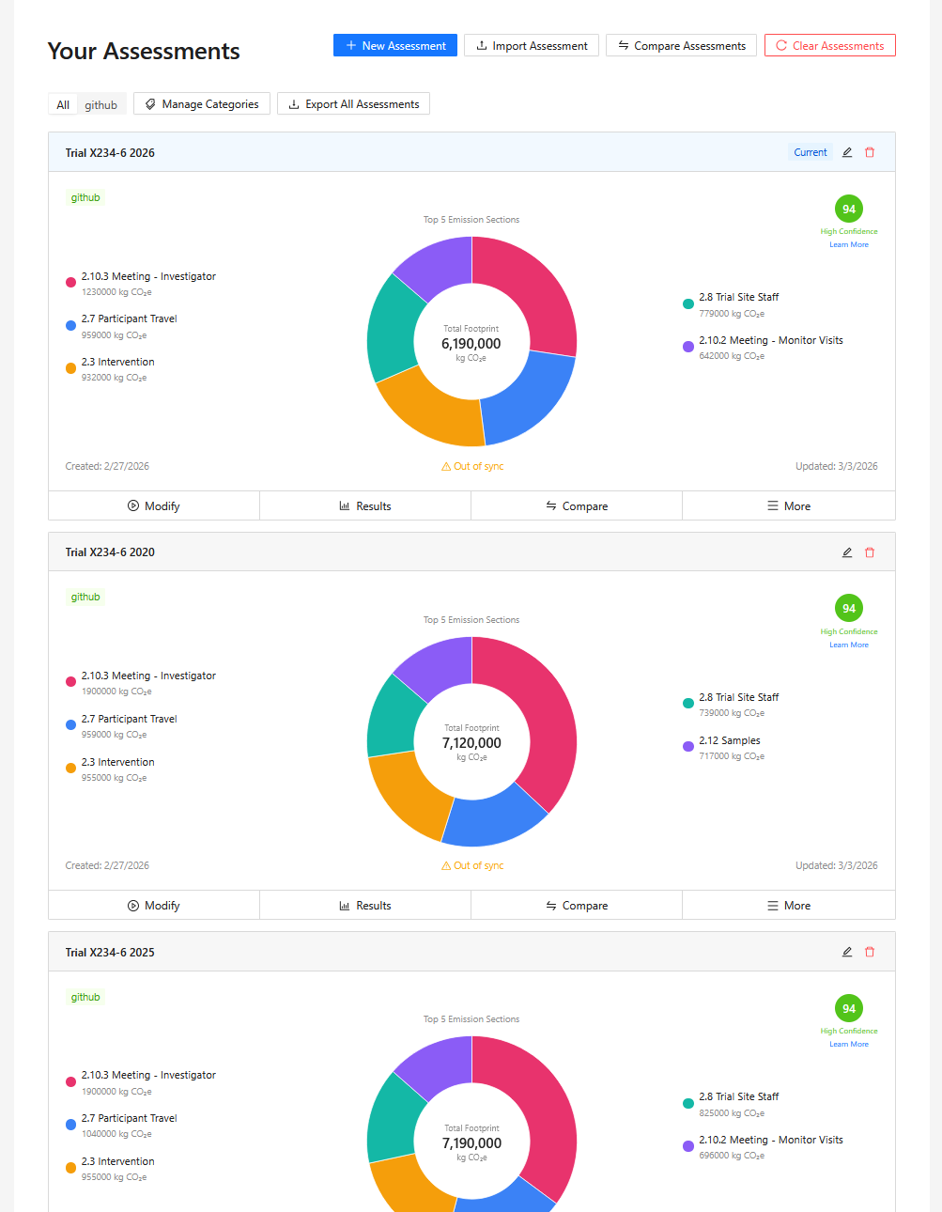942x1212 pixels.
Task: Click github tag in Trial X234-6 2025 card
Action: [85, 997]
